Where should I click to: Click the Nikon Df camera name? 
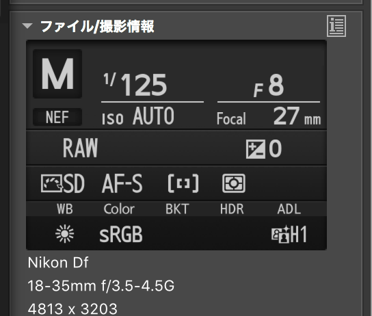coord(58,263)
